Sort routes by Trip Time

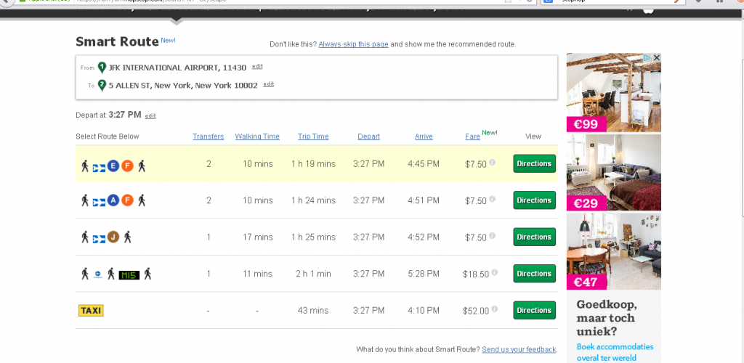point(313,136)
